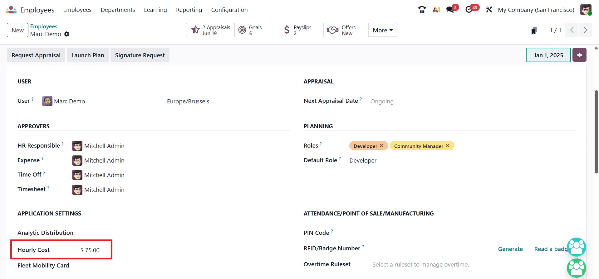Open 2 Appraisals stat button
Image resolution: width=599 pixels, height=279 pixels.
pyautogui.click(x=210, y=30)
